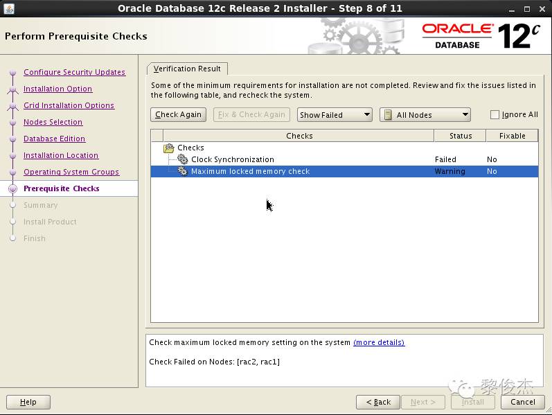
Task: Click the node icon in All Nodes dropdown
Action: tap(388, 115)
